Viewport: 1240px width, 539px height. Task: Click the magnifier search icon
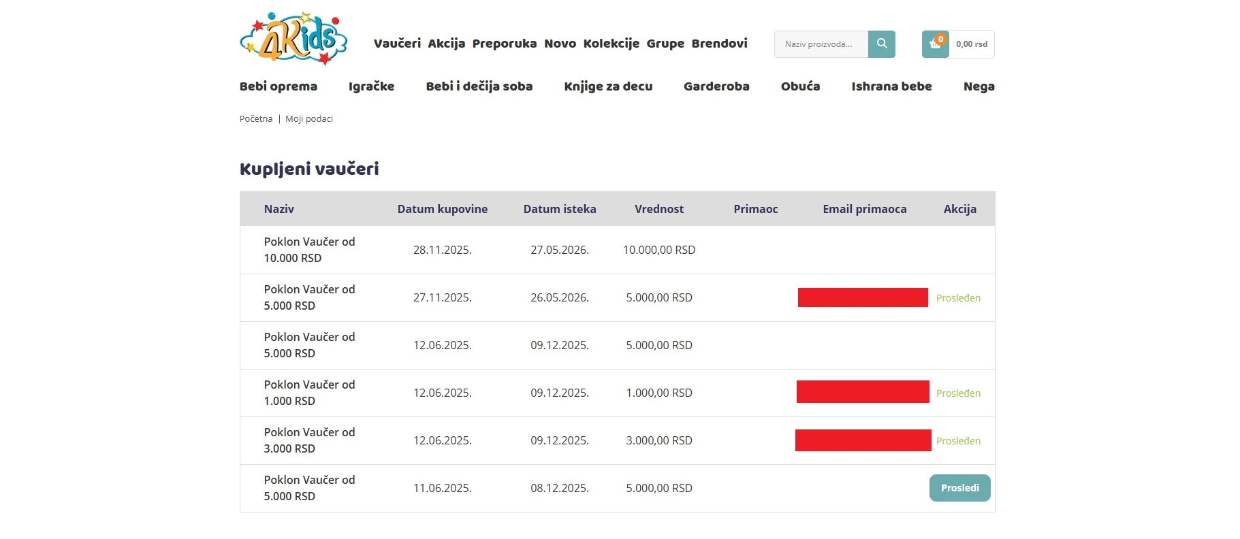coord(881,44)
